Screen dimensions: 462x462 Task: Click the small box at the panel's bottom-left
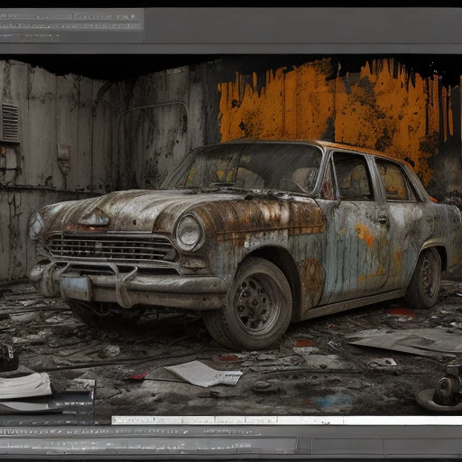click(10, 38)
